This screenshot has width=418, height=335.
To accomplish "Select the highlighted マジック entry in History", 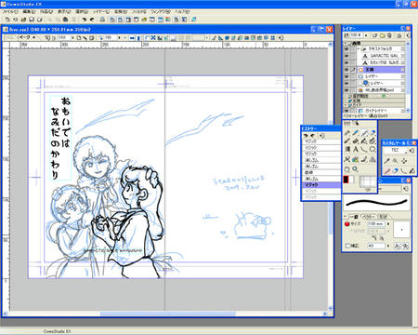I will click(320, 185).
